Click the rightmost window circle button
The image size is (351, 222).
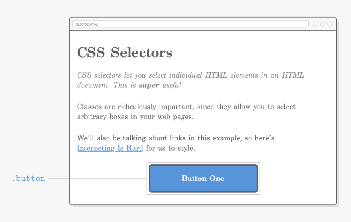[x=330, y=24]
